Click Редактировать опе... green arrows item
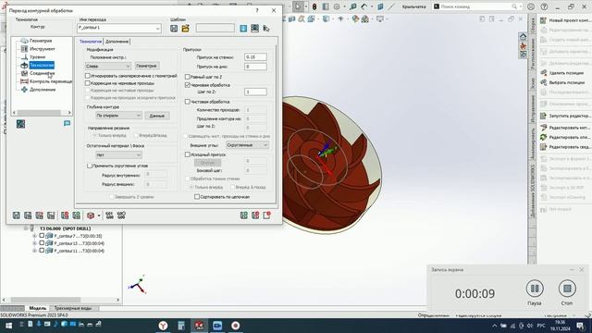Image resolution: width=592 pixels, height=333 pixels. (565, 137)
